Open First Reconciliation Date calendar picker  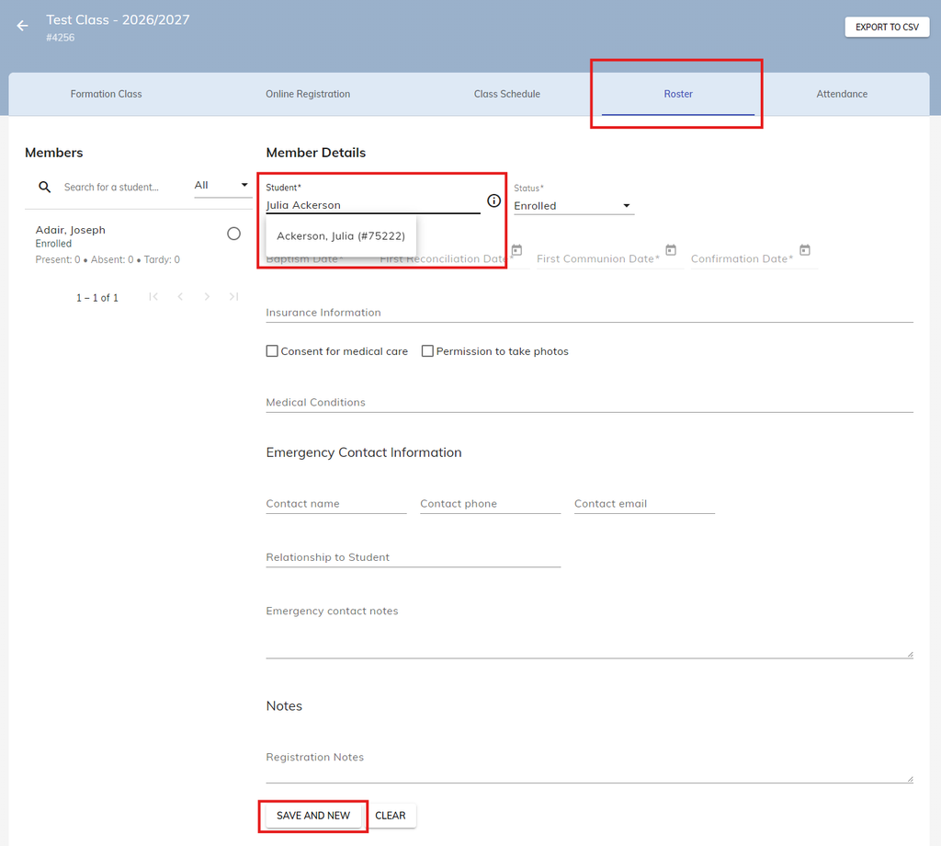tap(516, 250)
